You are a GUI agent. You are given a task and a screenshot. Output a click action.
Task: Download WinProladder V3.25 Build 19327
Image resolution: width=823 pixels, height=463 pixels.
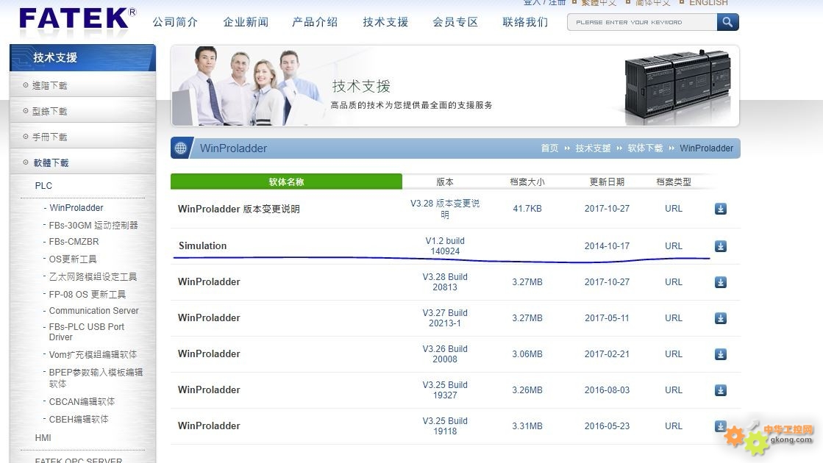coord(721,390)
